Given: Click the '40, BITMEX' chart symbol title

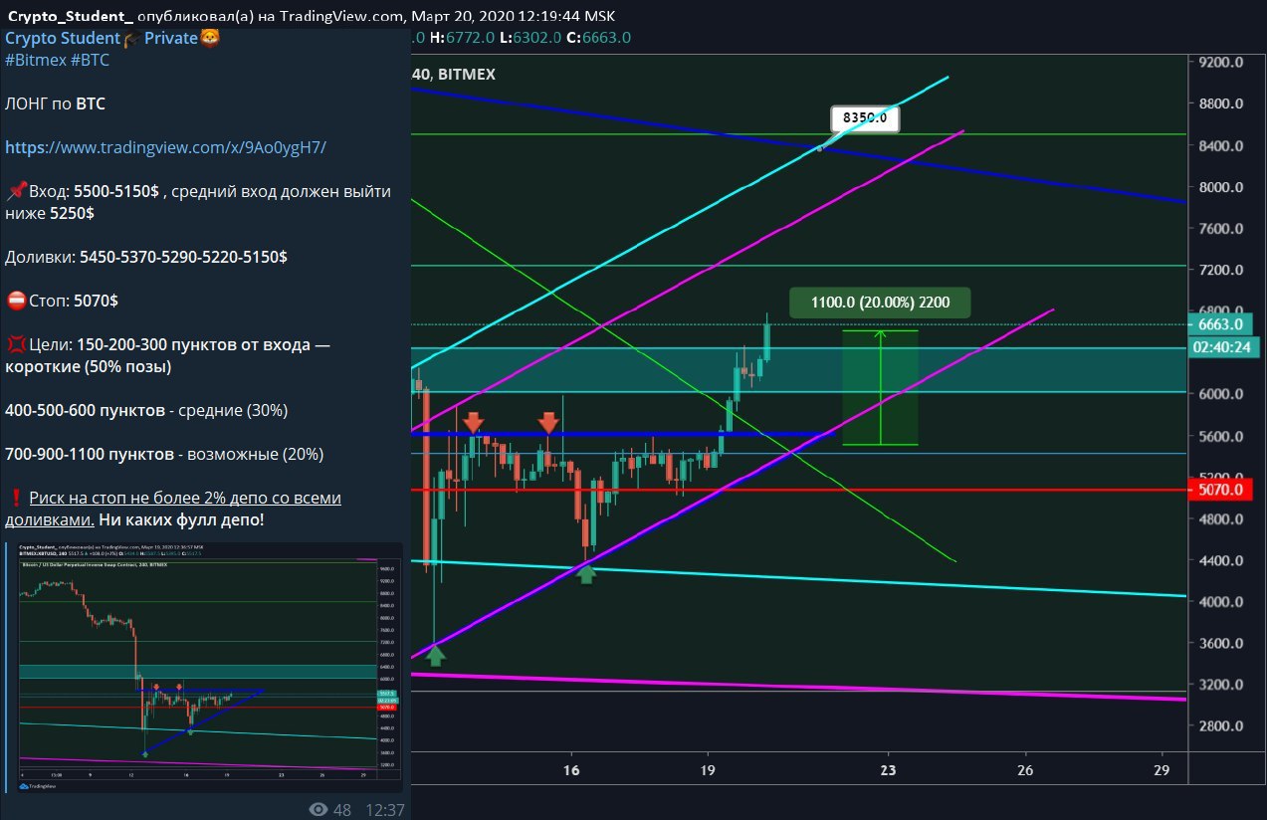Looking at the screenshot, I should 453,75.
